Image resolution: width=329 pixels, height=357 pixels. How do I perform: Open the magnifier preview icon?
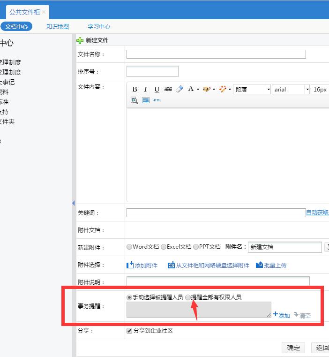135,100
